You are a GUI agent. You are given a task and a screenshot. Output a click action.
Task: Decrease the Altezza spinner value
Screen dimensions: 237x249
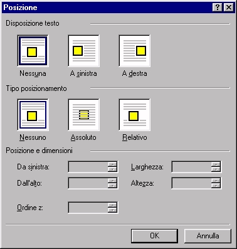click(216, 186)
